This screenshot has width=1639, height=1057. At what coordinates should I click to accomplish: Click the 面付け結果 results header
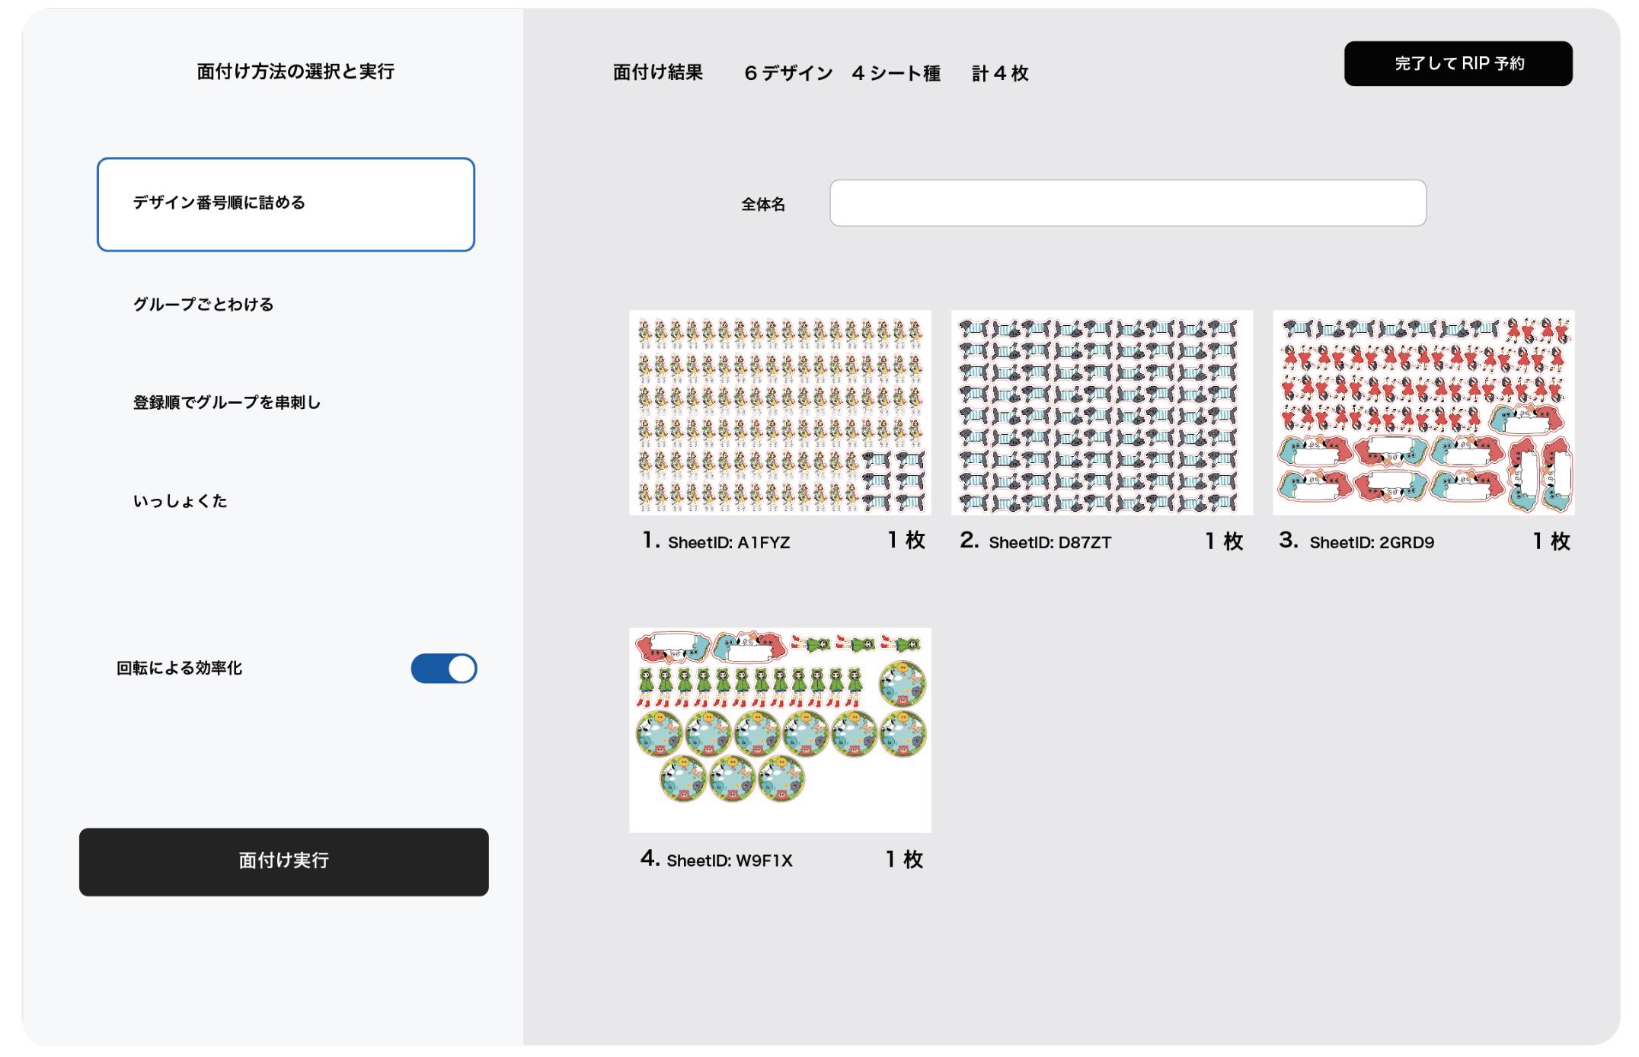coord(657,73)
